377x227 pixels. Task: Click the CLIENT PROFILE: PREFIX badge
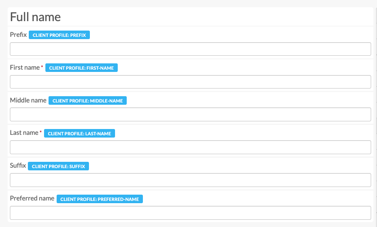pos(59,35)
